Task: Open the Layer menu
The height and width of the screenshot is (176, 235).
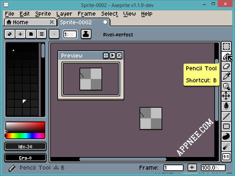Action: point(64,14)
